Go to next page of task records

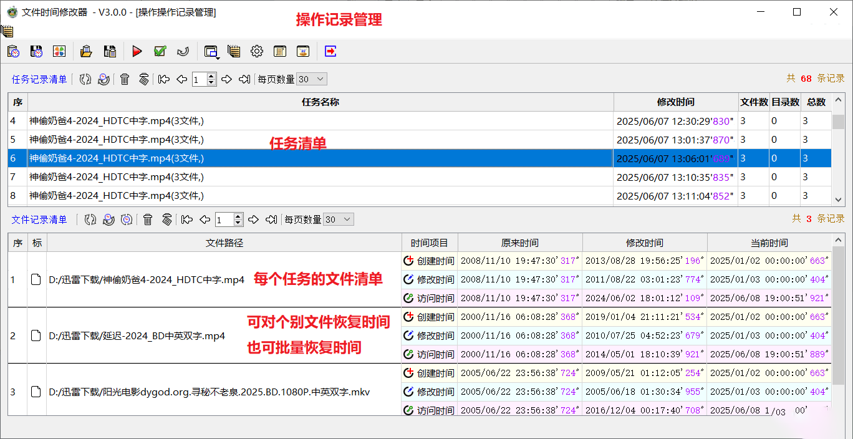[227, 79]
